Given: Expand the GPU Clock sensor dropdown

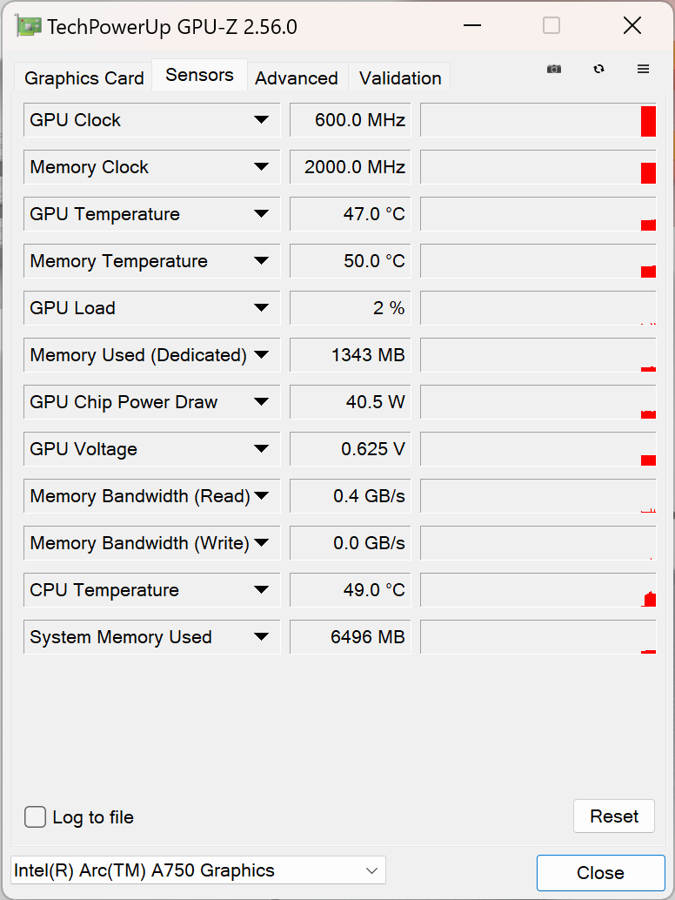Looking at the screenshot, I should 261,120.
